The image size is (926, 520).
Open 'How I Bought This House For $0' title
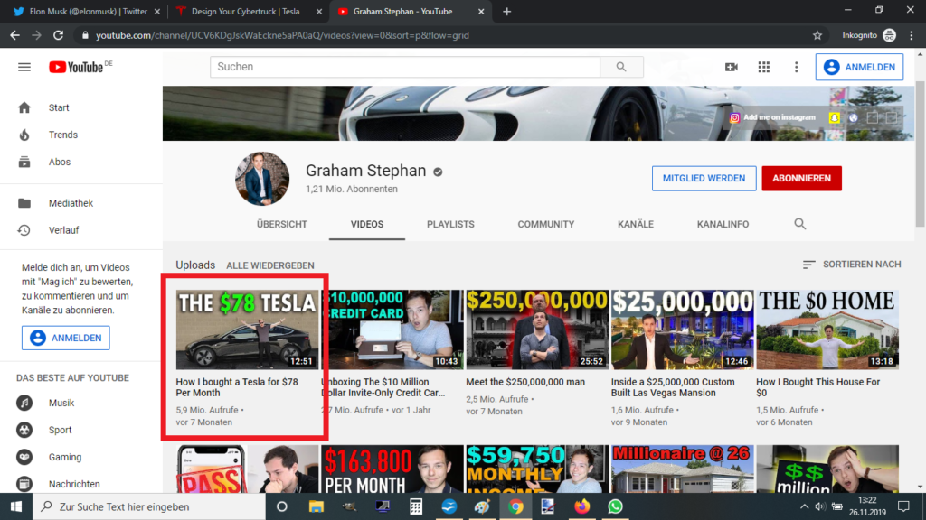[x=818, y=387]
